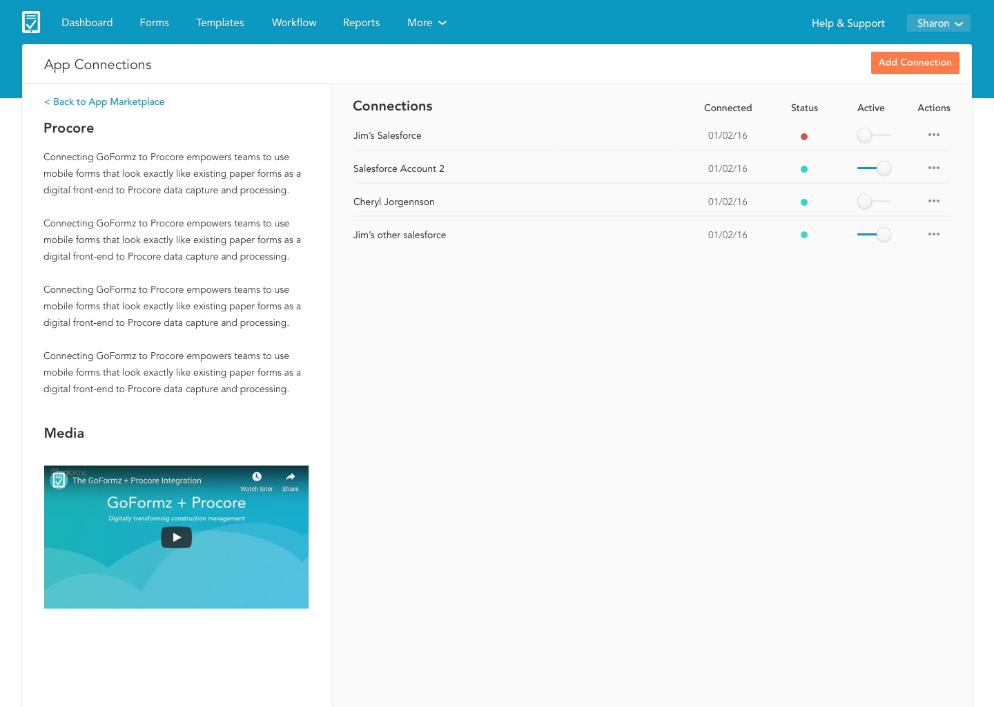Click the Share arrow on video

pyautogui.click(x=290, y=477)
